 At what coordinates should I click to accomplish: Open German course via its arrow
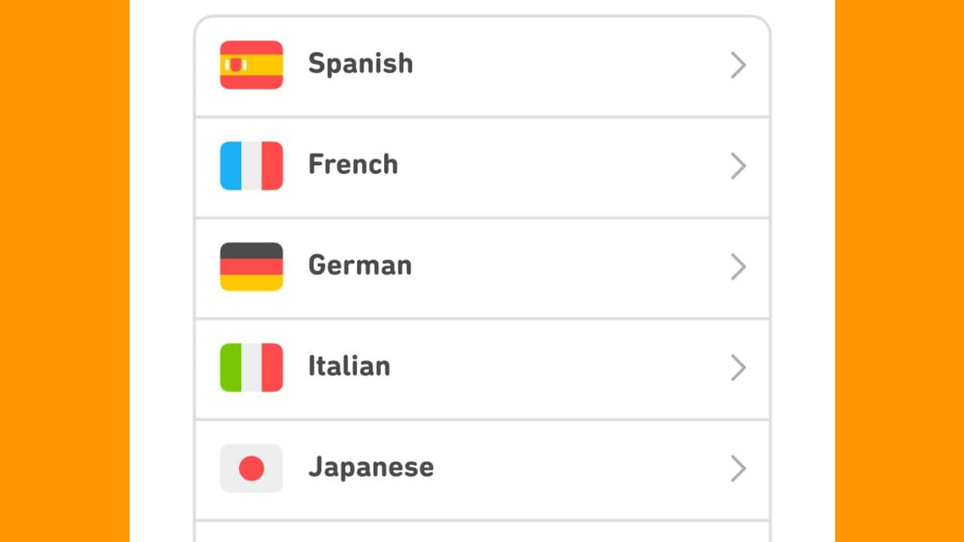(739, 266)
